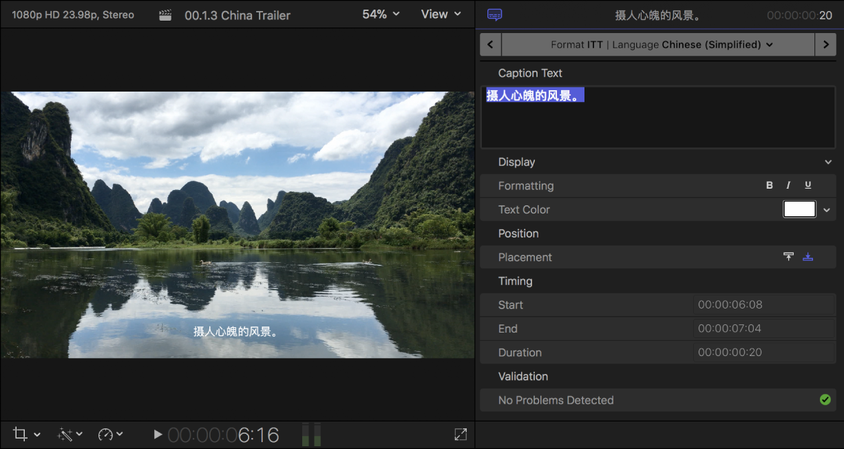The height and width of the screenshot is (449, 844).
Task: Open the View menu in the viewer
Action: click(x=440, y=14)
